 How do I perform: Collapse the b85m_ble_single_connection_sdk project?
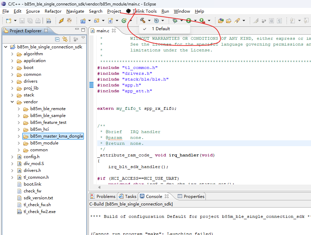click(6, 47)
